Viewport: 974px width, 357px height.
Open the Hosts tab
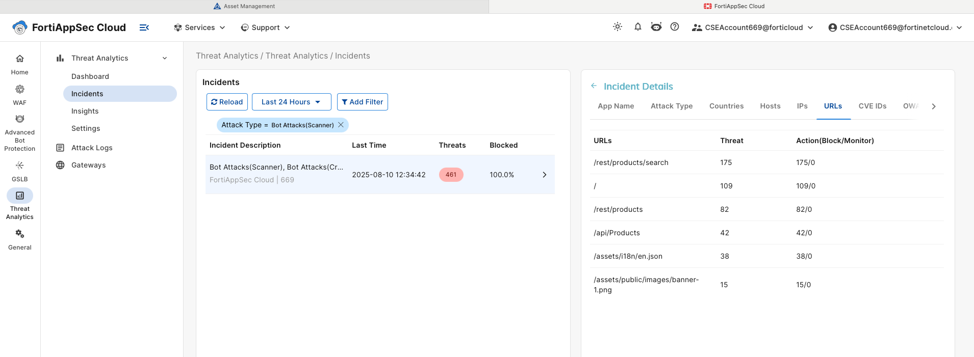pos(770,106)
